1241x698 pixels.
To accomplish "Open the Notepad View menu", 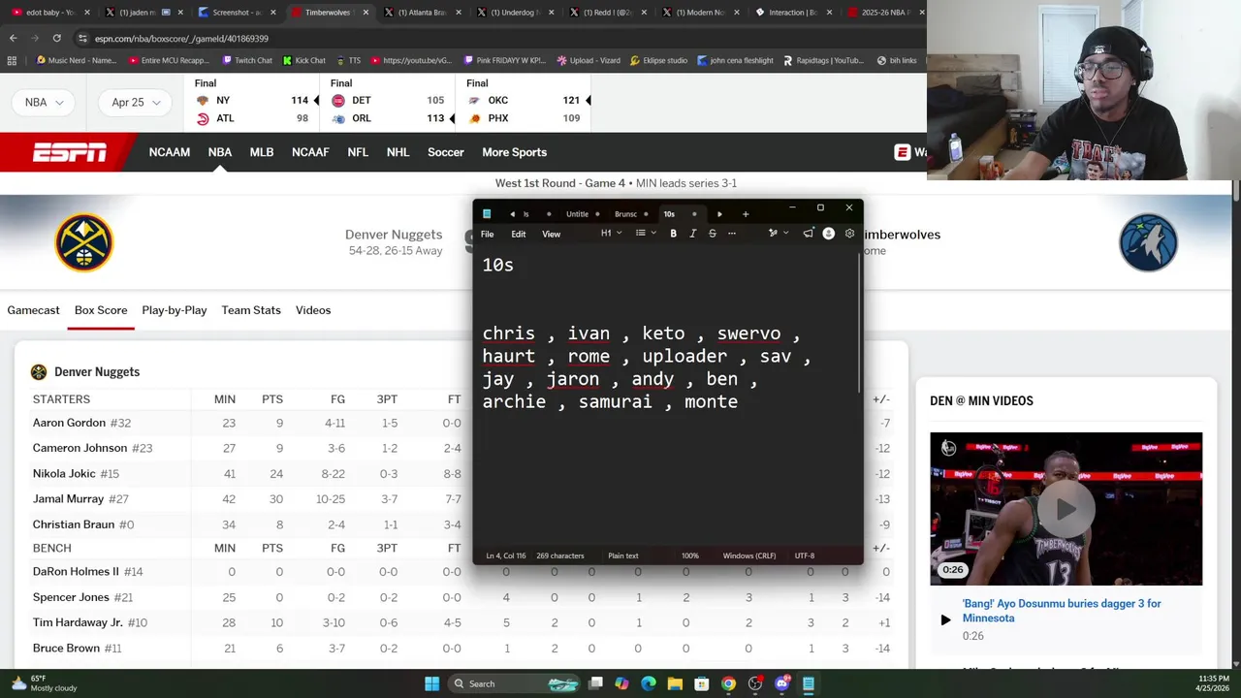I will click(x=551, y=234).
